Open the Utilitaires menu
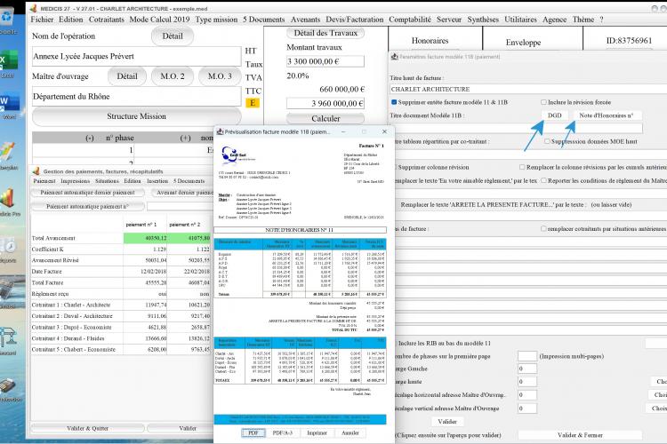Image resolution: width=667 pixels, height=444 pixels. (x=520, y=20)
